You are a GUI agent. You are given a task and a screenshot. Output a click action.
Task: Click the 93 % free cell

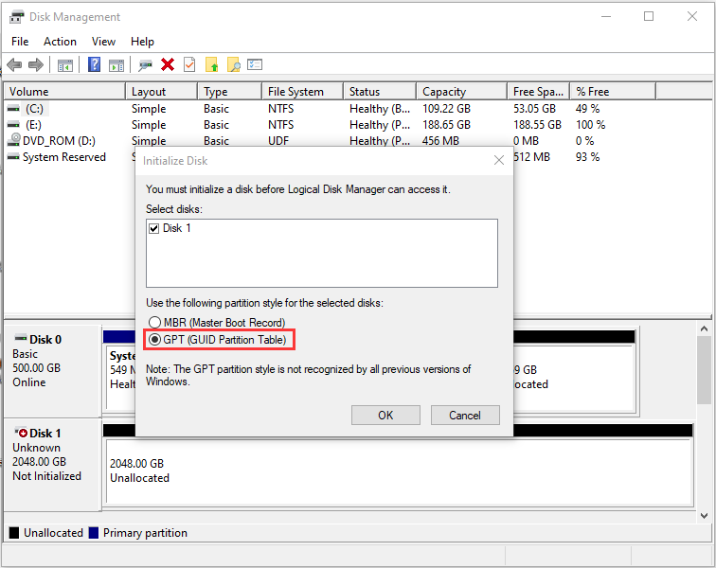pos(587,157)
